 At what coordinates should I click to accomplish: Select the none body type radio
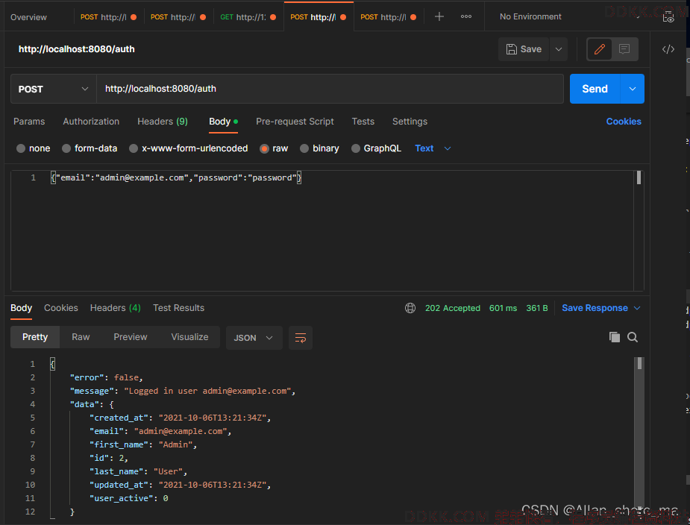click(x=21, y=148)
